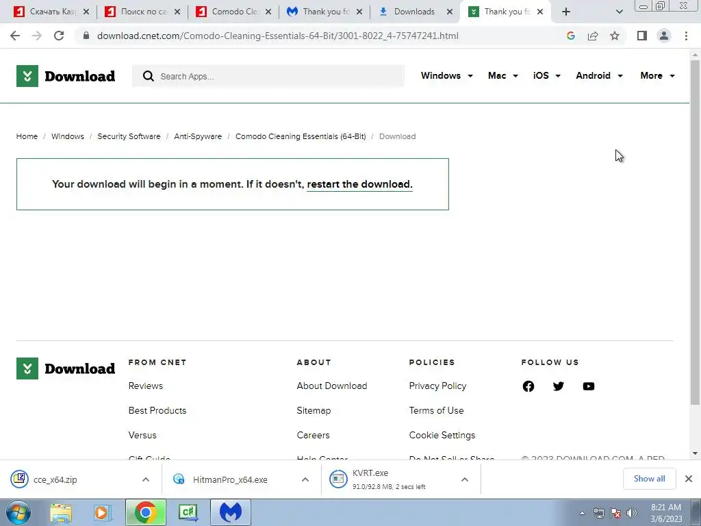This screenshot has width=701, height=526.
Task: Open the Sitemap link
Action: pyautogui.click(x=314, y=411)
